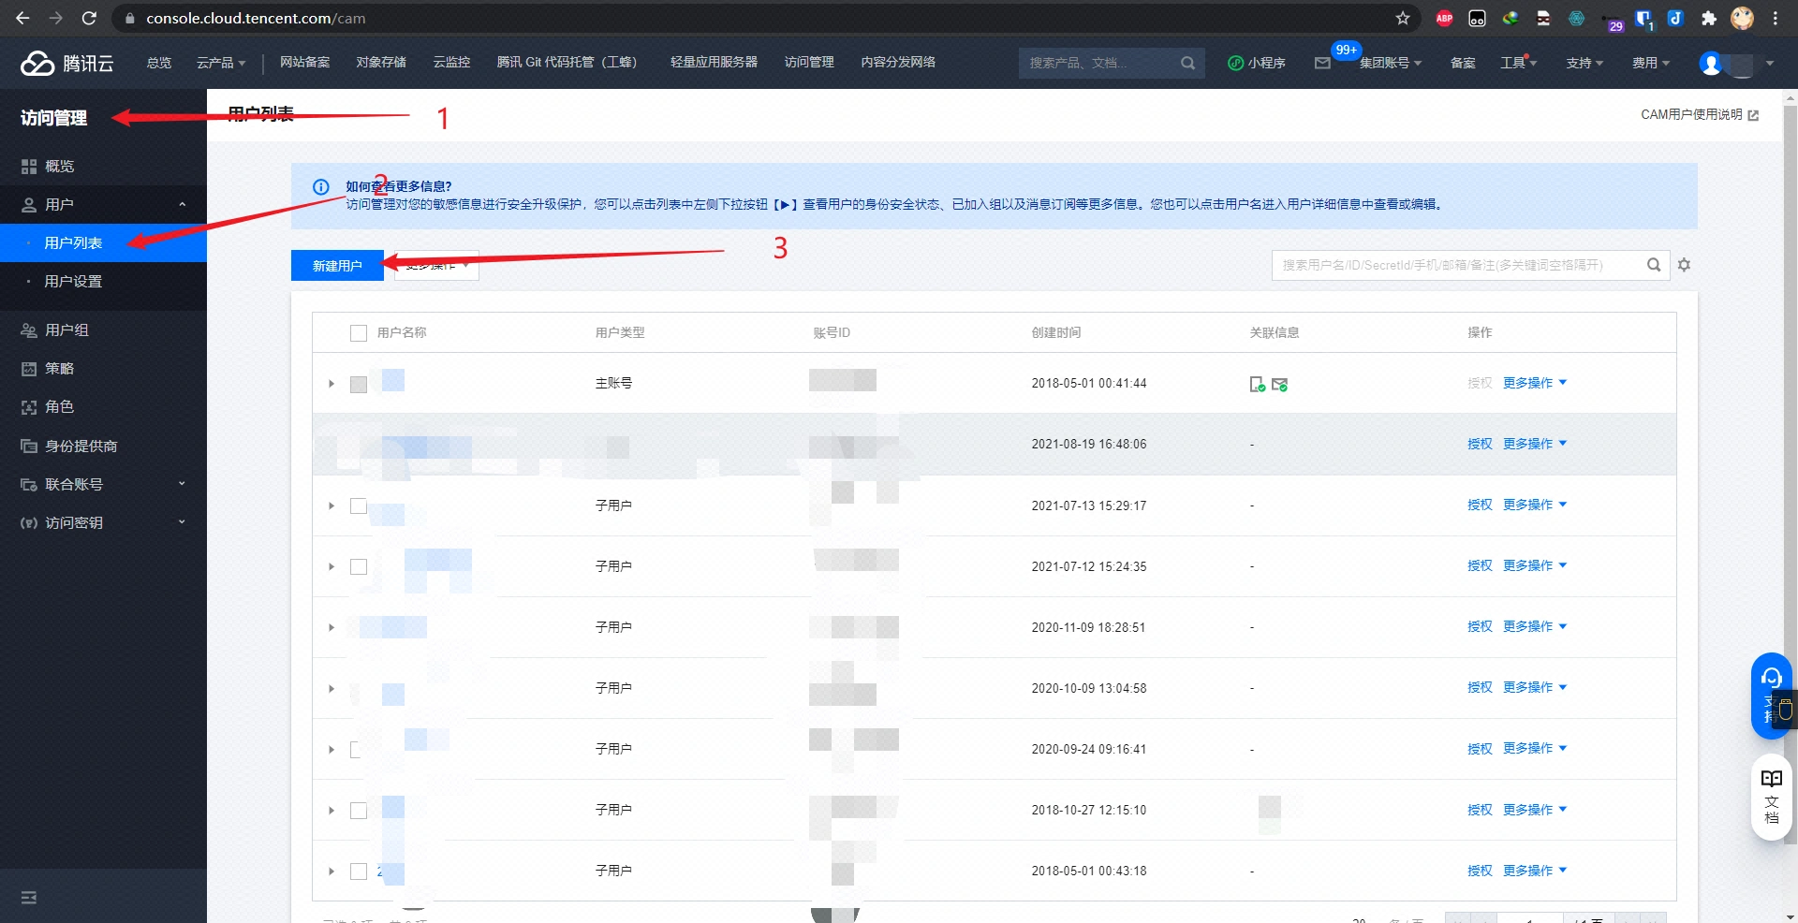Viewport: 1798px width, 923px height.
Task: Open the browser extensions puzzle icon
Action: coord(1708,18)
